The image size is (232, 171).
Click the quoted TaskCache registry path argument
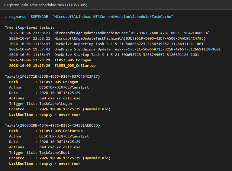pyautogui.click(x=113, y=17)
